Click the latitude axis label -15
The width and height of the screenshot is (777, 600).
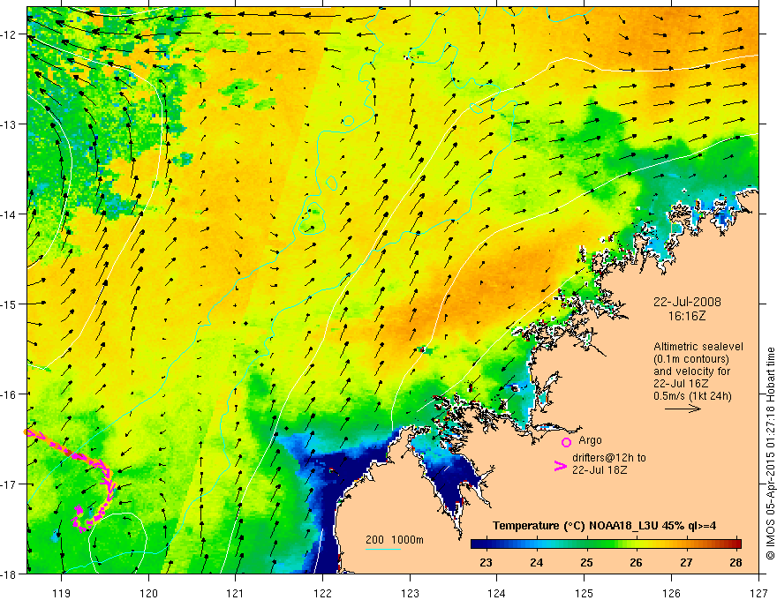(10, 304)
